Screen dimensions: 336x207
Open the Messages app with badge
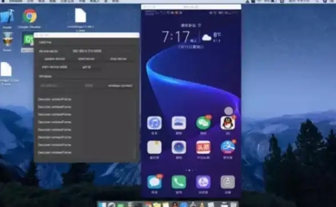(x=154, y=182)
